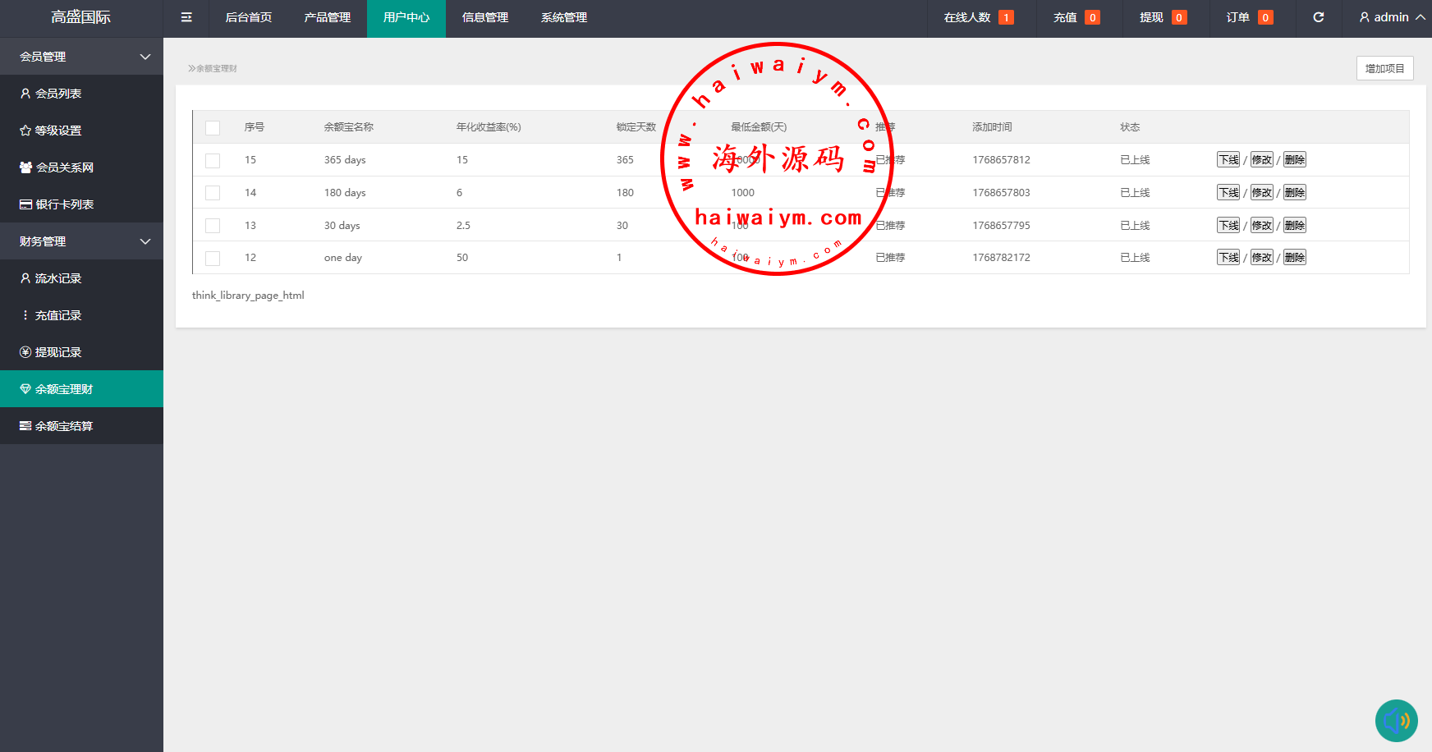Click the card icon for 银行卡列表
This screenshot has width=1432, height=752.
tap(25, 204)
